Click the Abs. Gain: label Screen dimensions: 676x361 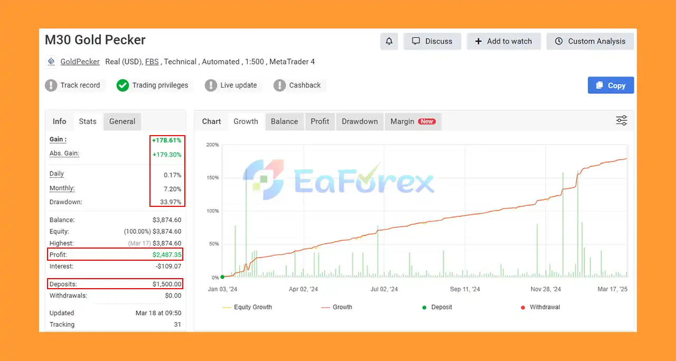coord(64,154)
